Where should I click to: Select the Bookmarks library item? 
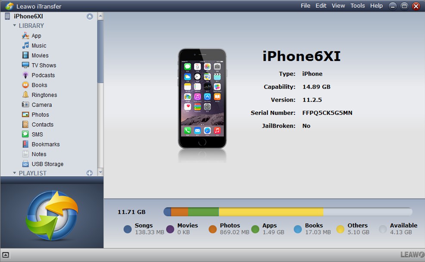coord(46,144)
